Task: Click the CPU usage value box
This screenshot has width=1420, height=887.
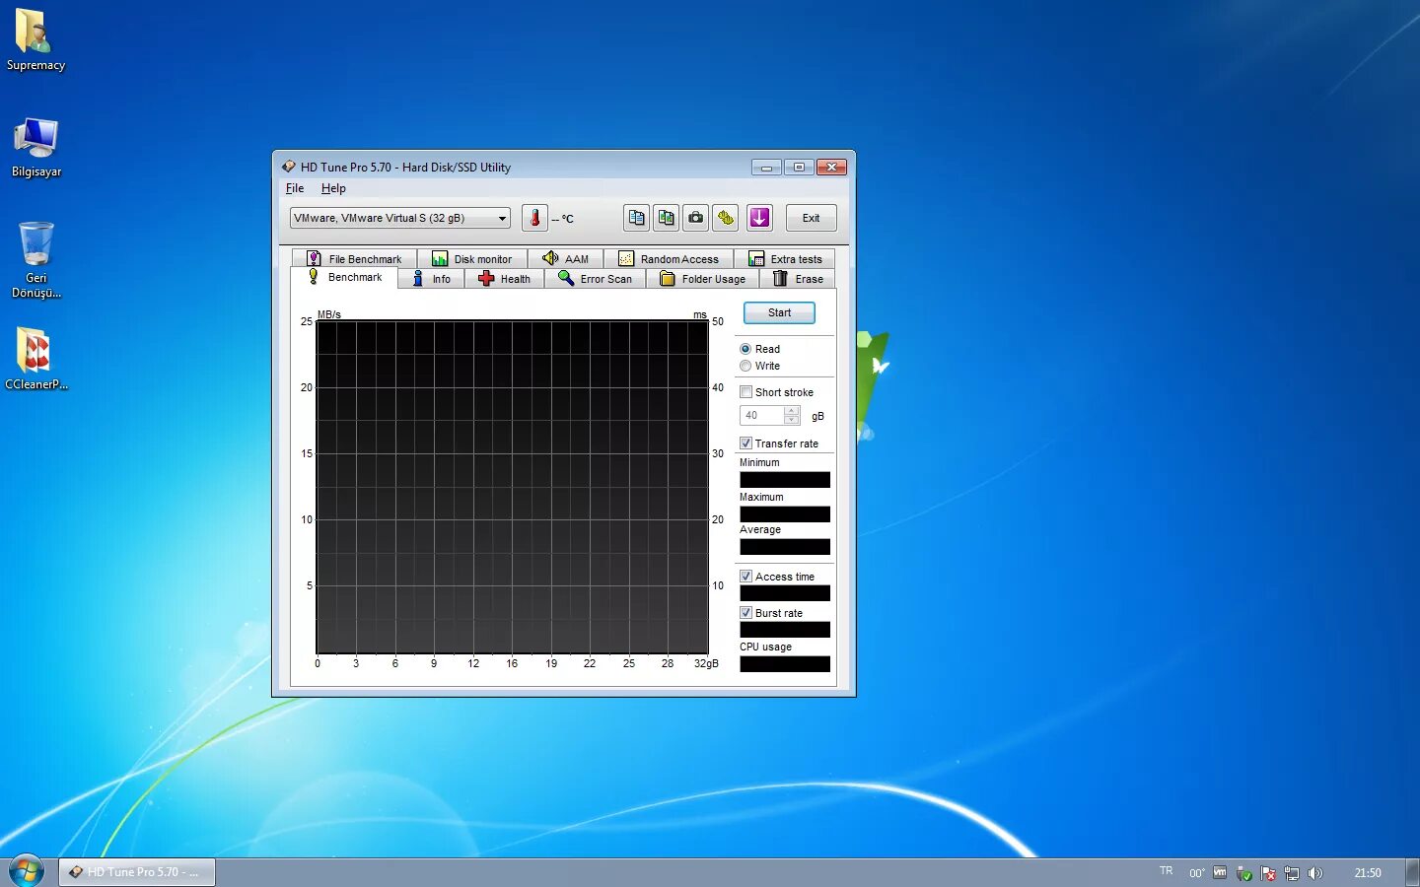Action: click(x=785, y=664)
